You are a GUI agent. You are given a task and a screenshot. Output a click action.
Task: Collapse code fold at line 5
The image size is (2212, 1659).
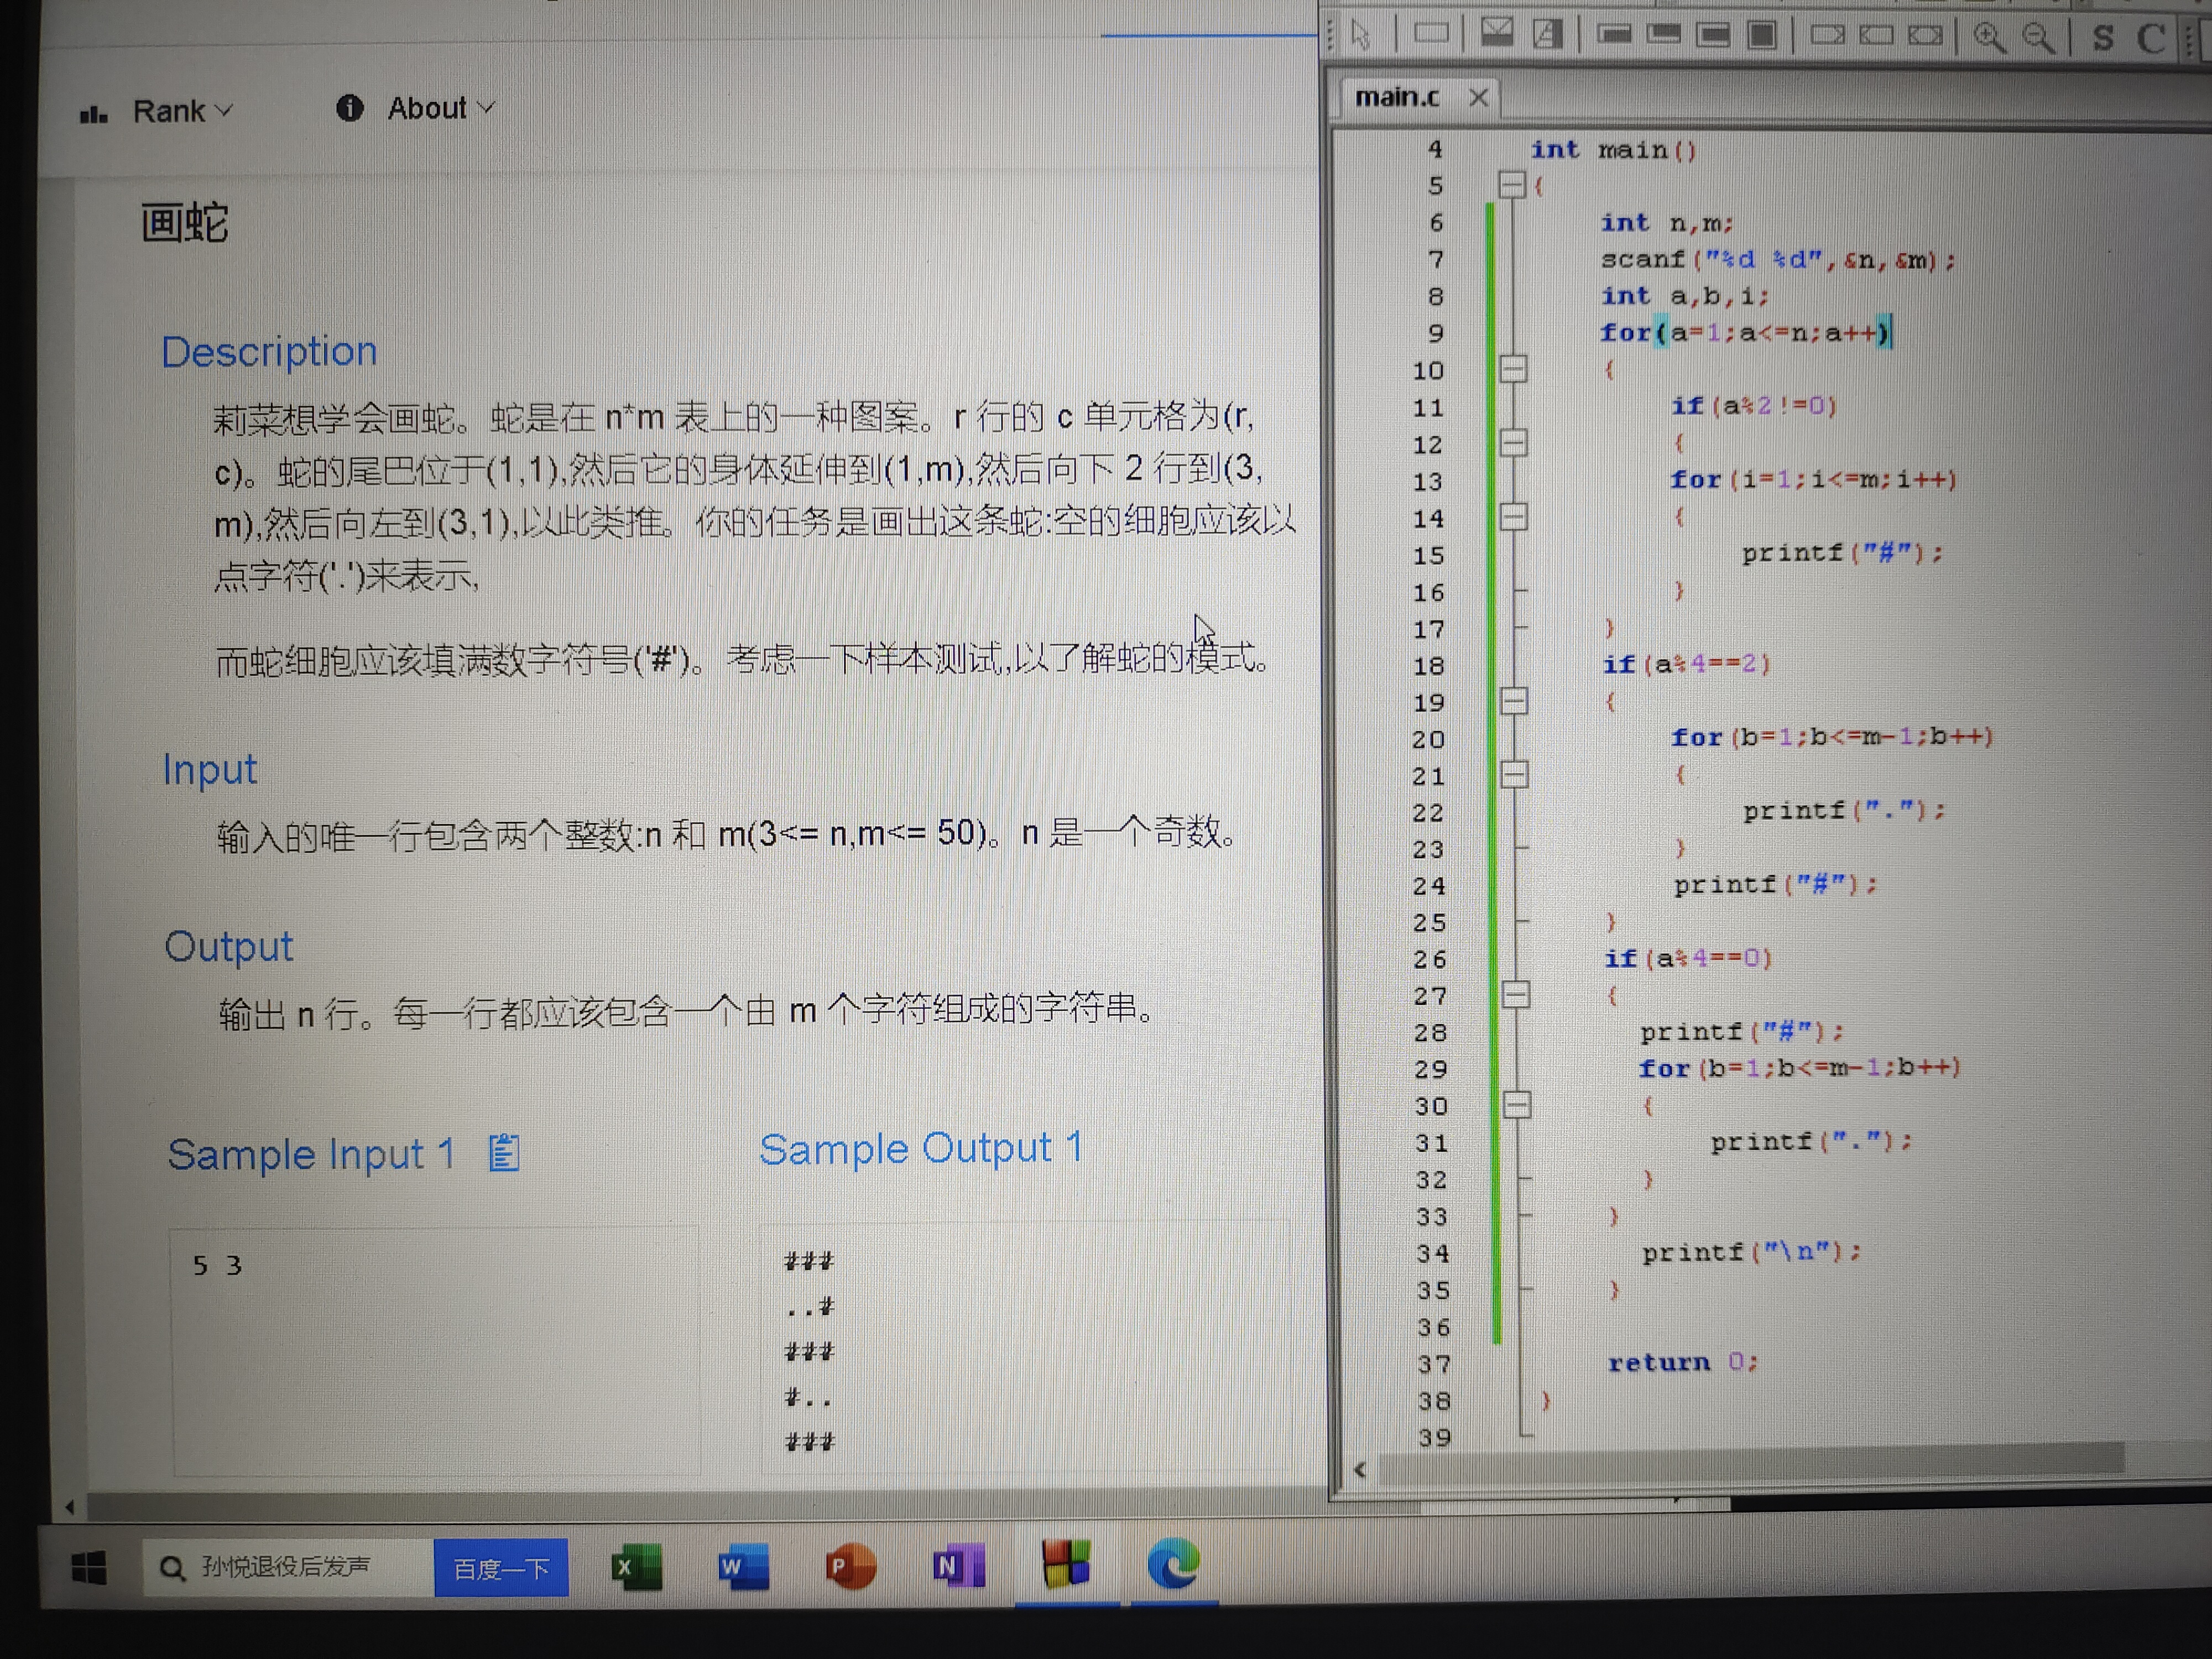click(1511, 185)
